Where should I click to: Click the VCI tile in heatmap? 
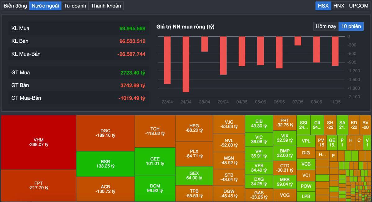coord(306,175)
